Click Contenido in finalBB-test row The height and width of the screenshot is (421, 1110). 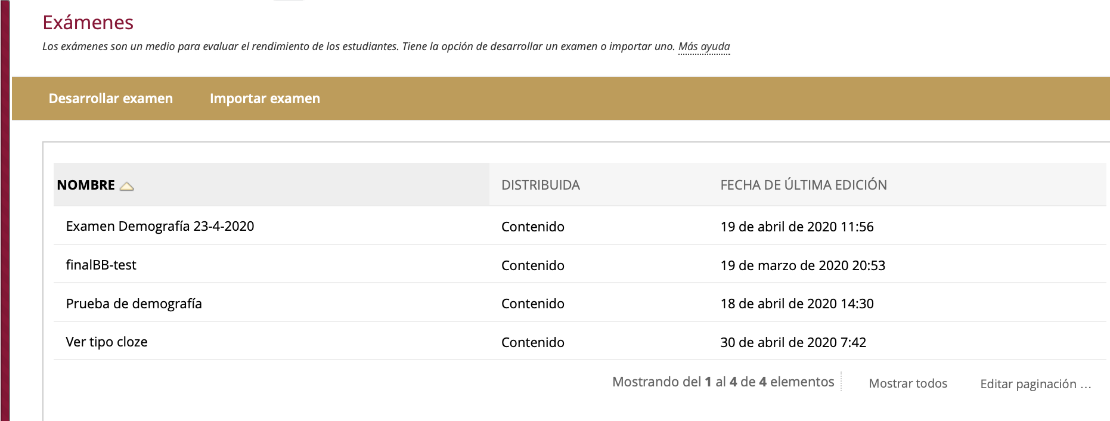pyautogui.click(x=532, y=265)
